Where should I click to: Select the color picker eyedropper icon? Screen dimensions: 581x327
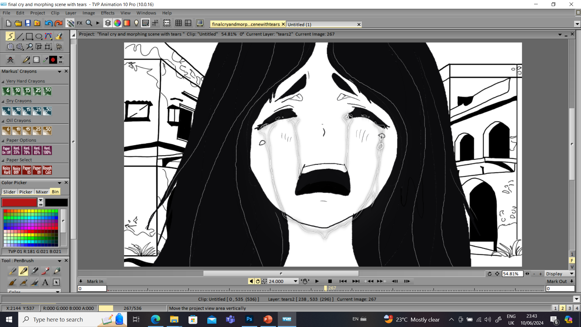pos(45,60)
